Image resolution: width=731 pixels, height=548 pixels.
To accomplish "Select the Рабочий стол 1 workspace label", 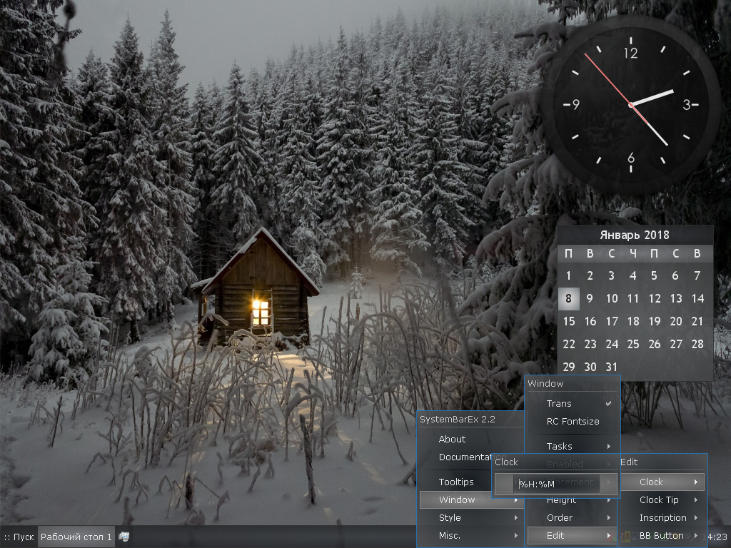I will [76, 537].
